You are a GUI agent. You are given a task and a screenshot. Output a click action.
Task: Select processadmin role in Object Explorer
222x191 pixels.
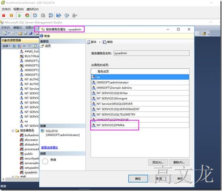pyautogui.click(x=32, y=149)
